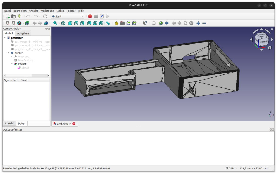277x174 pixels.
Task: Select the Fit-all zoom tool
Action: pyautogui.click(x=8, y=23)
